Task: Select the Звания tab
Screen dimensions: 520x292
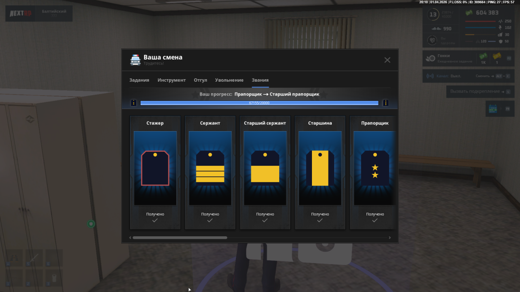Action: pos(260,80)
